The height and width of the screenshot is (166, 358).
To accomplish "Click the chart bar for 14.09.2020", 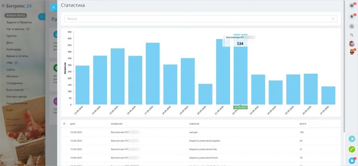I will click(100, 80).
